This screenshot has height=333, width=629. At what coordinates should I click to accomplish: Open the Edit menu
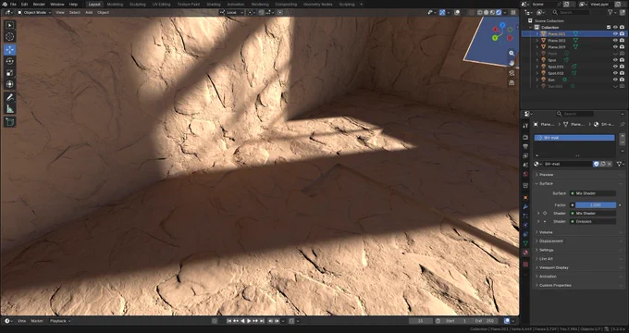coord(24,4)
